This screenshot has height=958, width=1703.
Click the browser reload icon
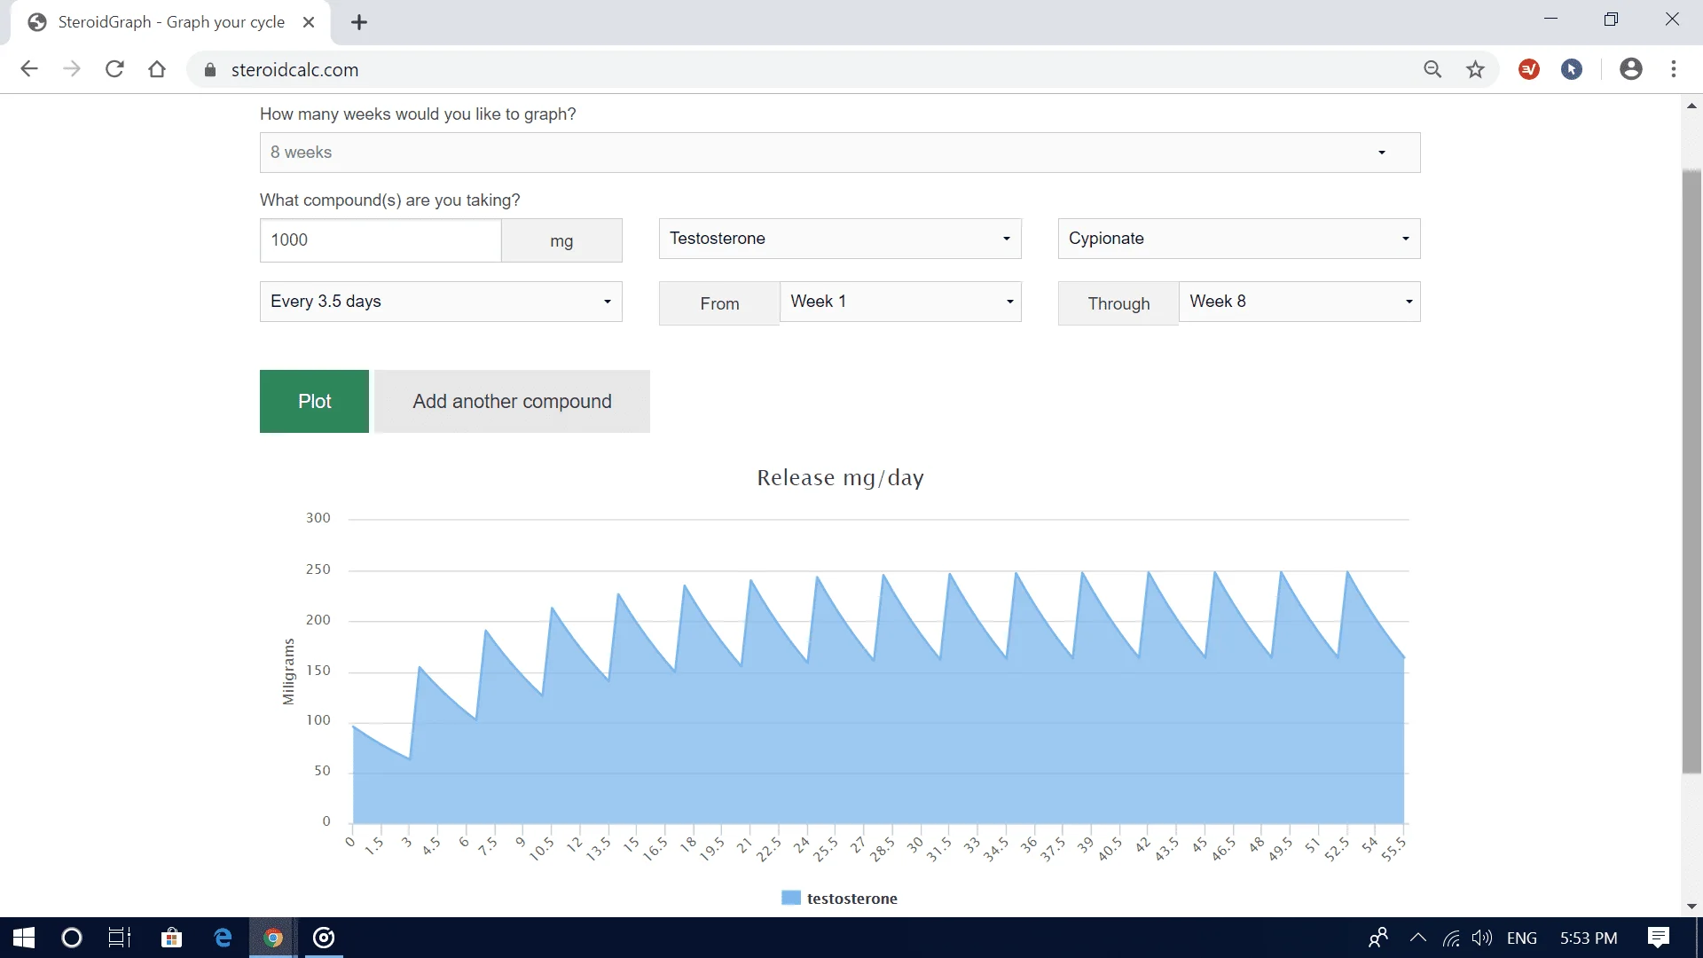pos(114,69)
